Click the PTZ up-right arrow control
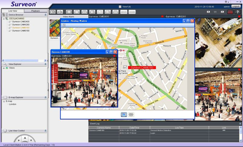This screenshot has height=147, width=243. coord(31,141)
